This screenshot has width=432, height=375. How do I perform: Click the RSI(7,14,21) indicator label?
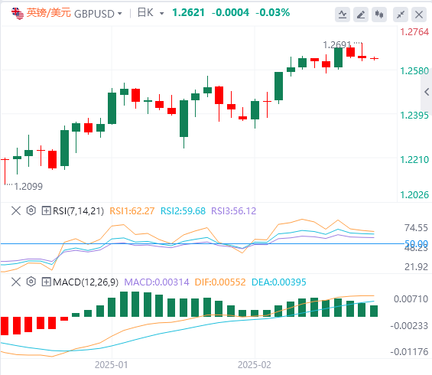[78, 211]
